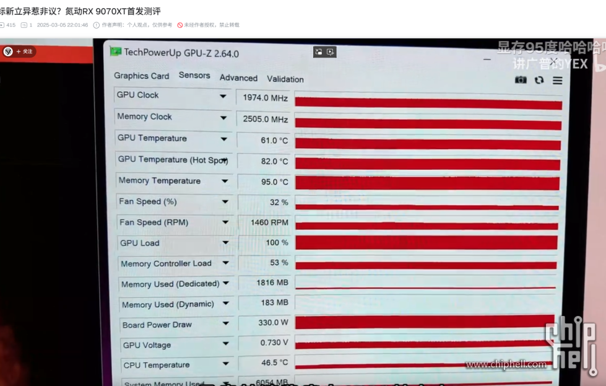The height and width of the screenshot is (386, 606).
Task: Click the Memory Temperature red history graph
Action: [x=428, y=183]
